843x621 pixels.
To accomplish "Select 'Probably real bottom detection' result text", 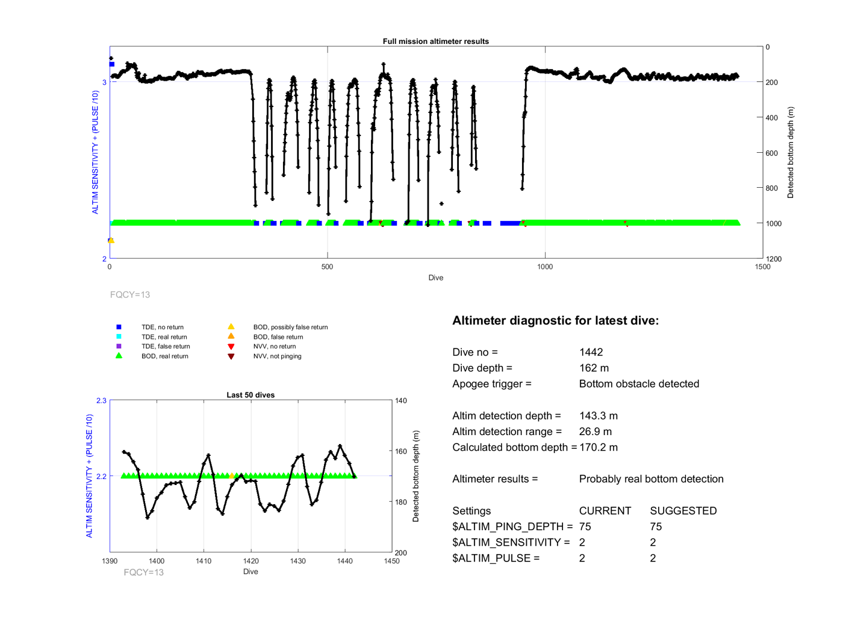I will 651,479.
